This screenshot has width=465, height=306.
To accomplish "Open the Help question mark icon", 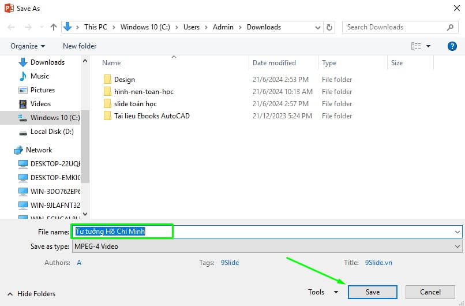I will click(x=452, y=46).
